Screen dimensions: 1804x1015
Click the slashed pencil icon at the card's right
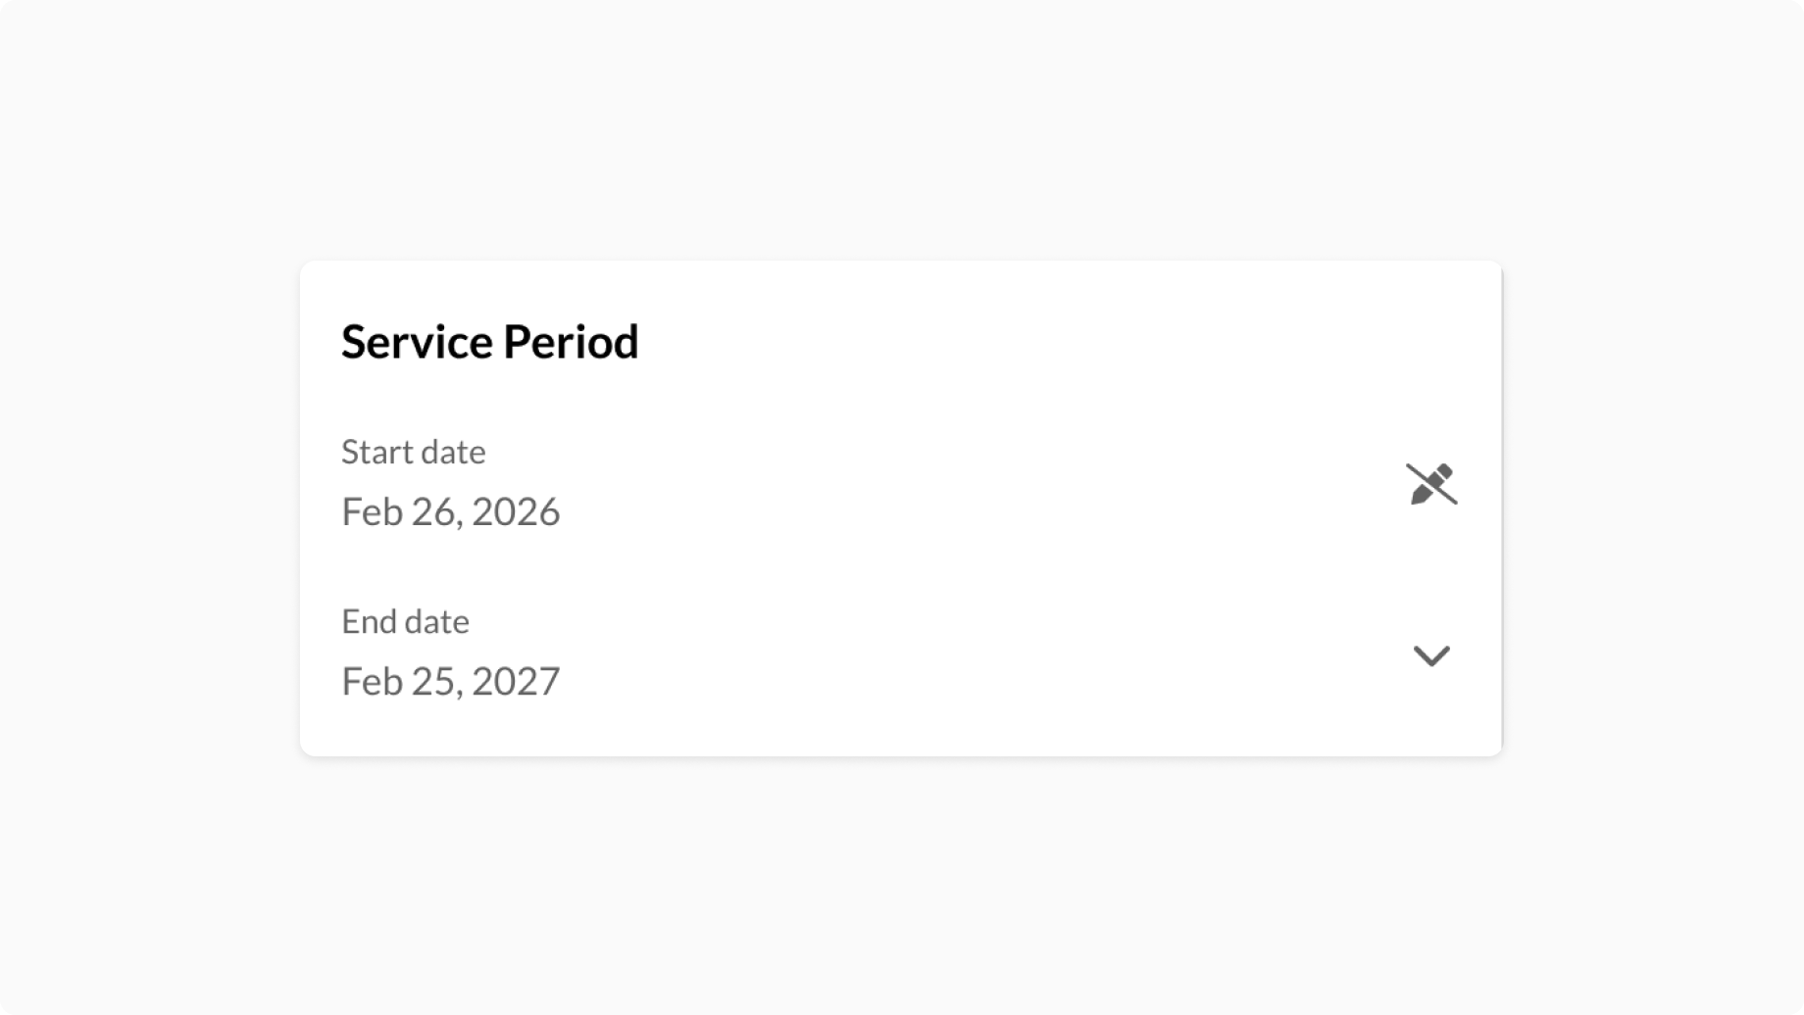click(1431, 484)
